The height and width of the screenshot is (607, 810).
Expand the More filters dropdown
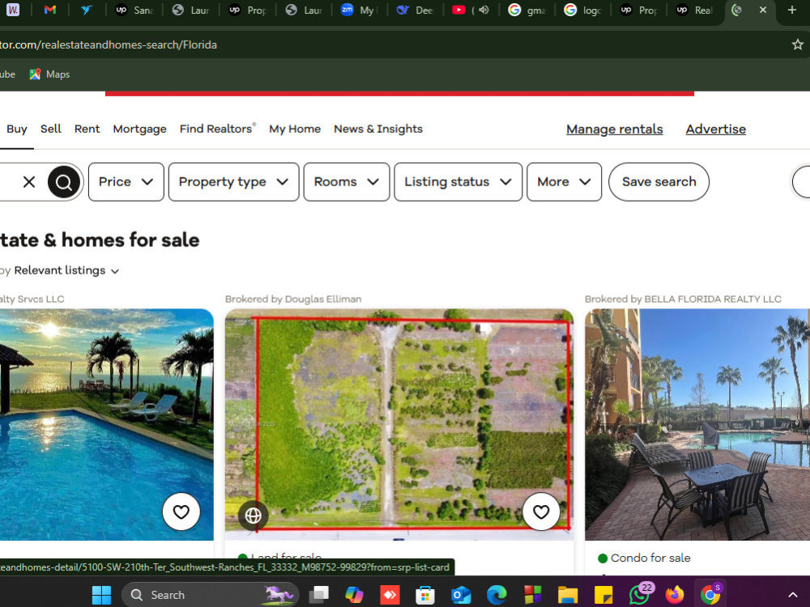[x=564, y=181]
